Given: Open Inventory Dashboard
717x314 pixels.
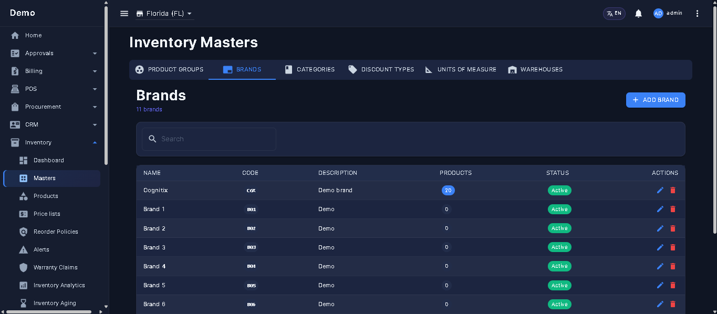Looking at the screenshot, I should (x=51, y=160).
